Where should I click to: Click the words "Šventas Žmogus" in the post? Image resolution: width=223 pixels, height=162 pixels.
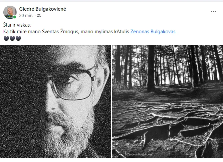point(60,32)
